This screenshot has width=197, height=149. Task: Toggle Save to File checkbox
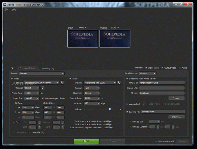pyautogui.click(x=127, y=112)
